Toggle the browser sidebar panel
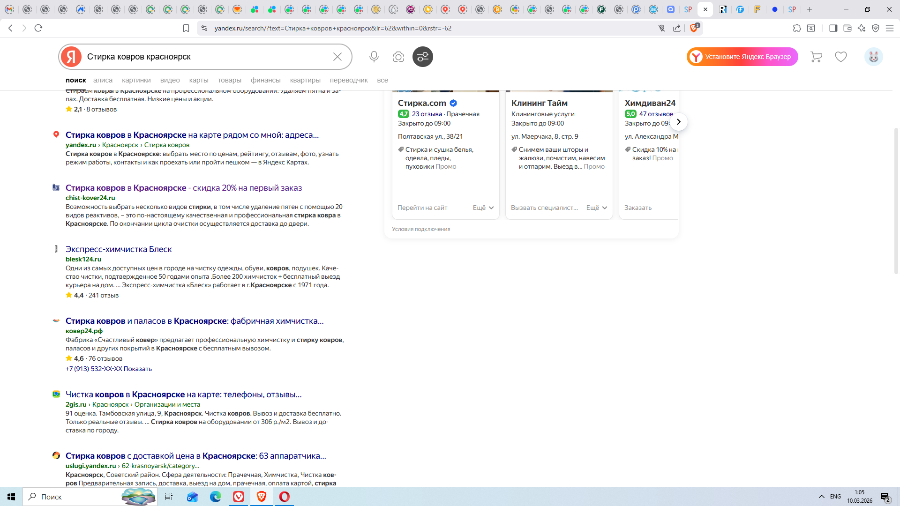The image size is (900, 506). click(x=833, y=28)
